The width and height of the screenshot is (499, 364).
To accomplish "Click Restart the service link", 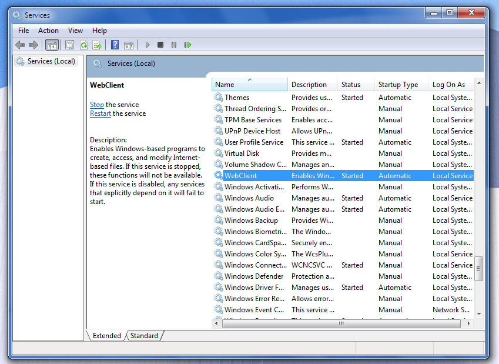I will (x=101, y=113).
